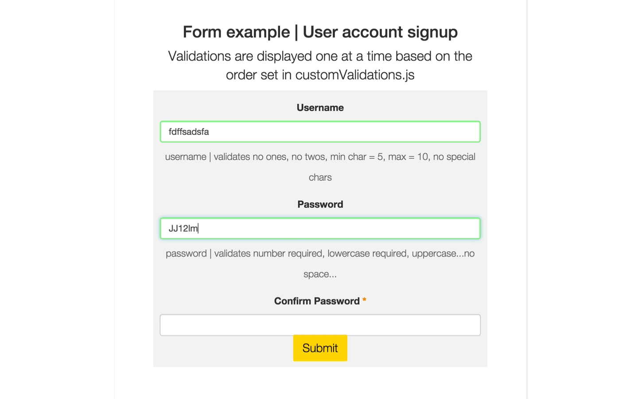Click the "customValidations.js" text in subtitle

pos(354,75)
